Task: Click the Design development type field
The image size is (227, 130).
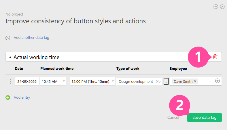Action: (136, 81)
